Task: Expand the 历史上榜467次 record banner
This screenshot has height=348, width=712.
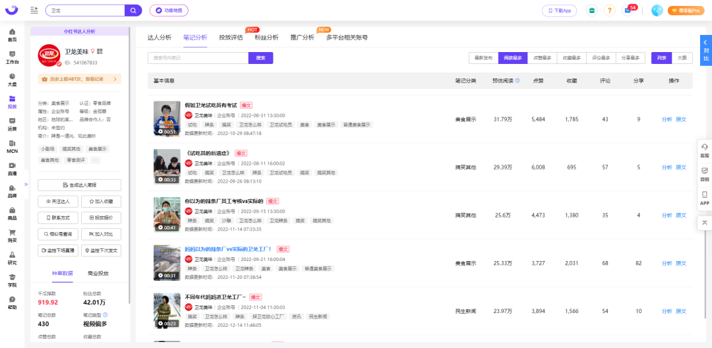Action: [x=80, y=79]
